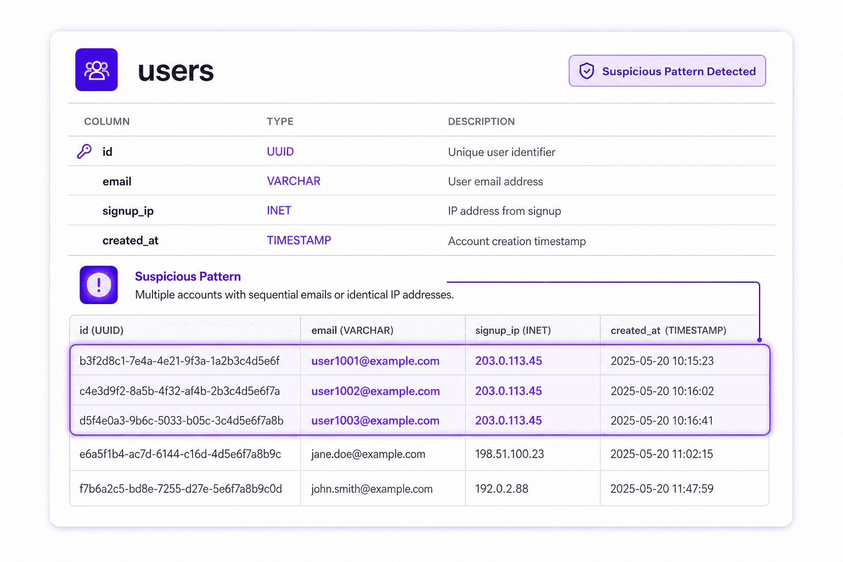
Task: Click 203.0.113.45 in user1002 row
Action: pos(509,391)
